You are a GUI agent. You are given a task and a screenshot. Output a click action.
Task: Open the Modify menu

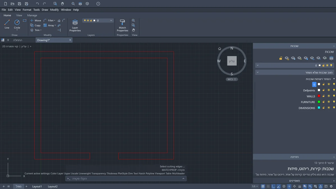tap(55, 10)
